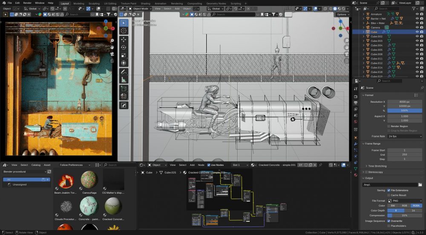
Task: Select the Scale tool in viewport toolbar
Action: click(124, 55)
